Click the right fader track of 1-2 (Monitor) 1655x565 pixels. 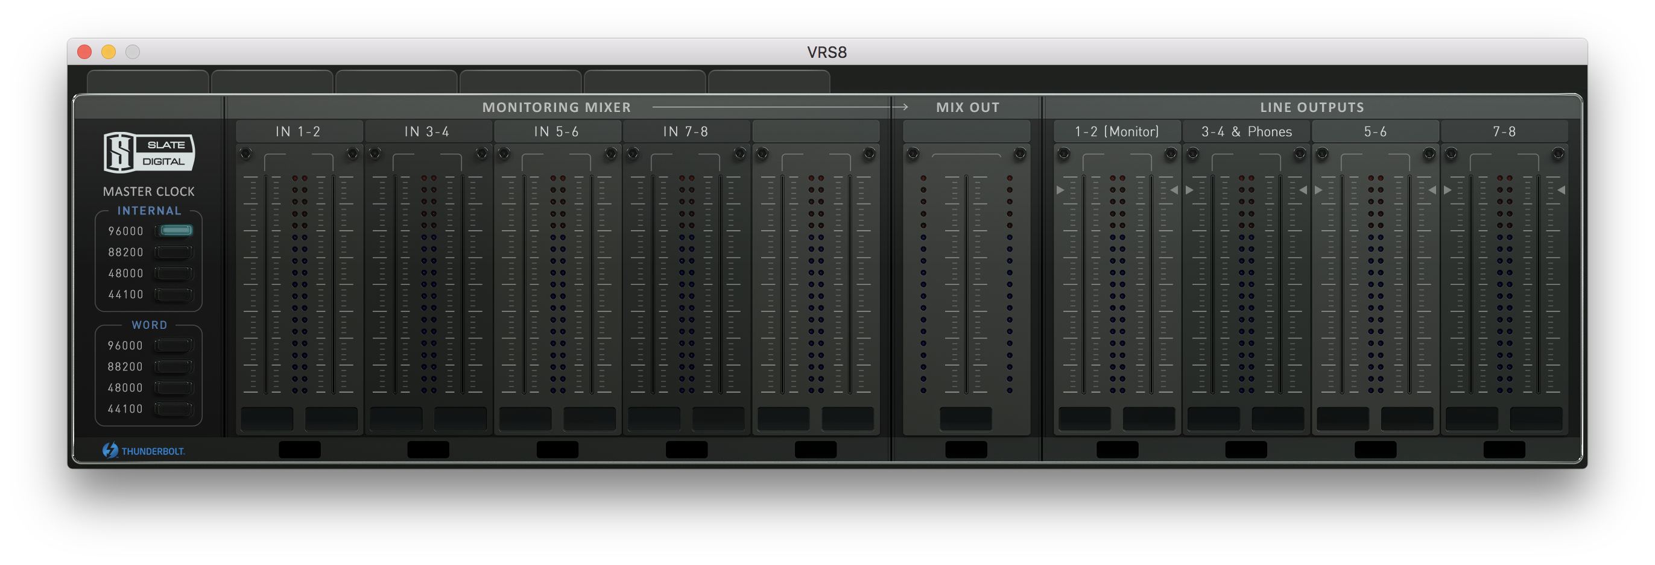[x=1151, y=284]
